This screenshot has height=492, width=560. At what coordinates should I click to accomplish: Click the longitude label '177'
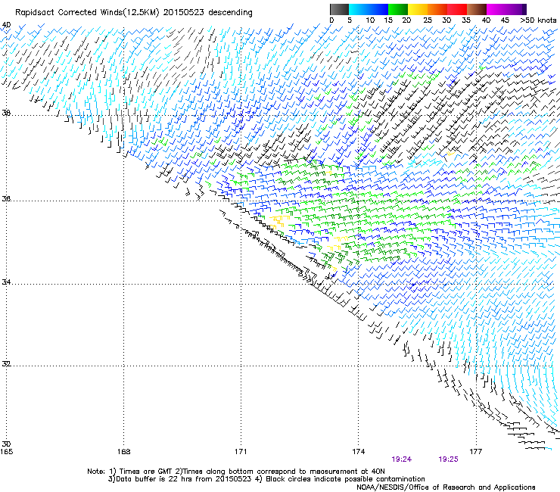[475, 452]
